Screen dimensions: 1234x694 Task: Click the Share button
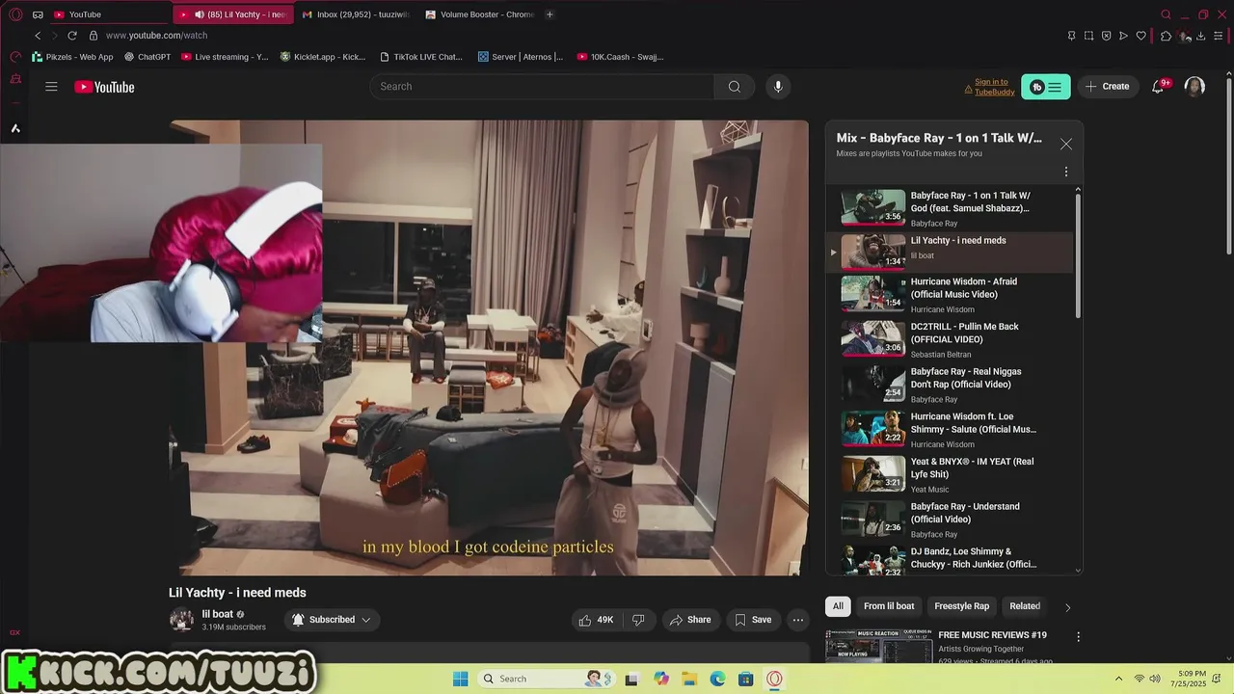690,620
